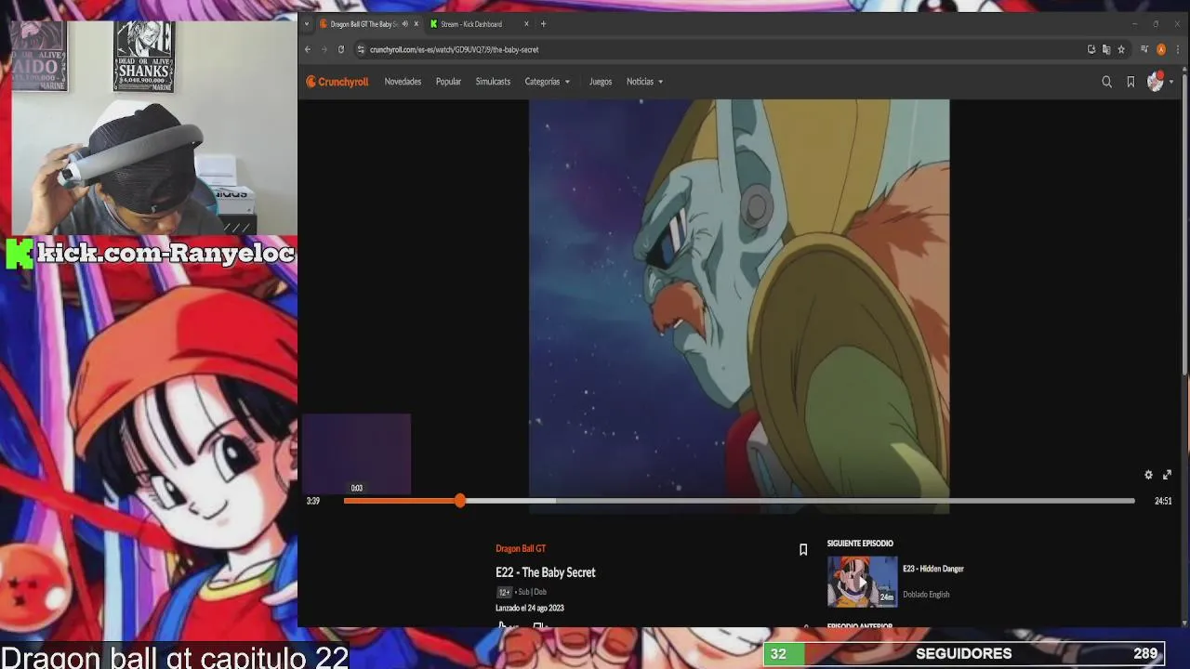
Task: Open a new browser tab
Action: coord(543,24)
